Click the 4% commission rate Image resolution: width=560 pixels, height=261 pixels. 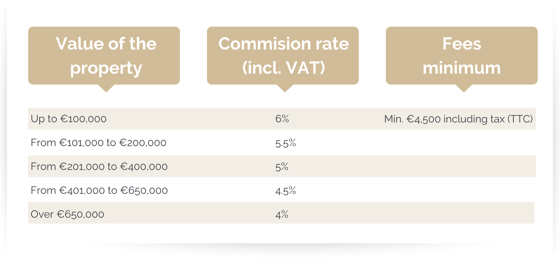[x=282, y=215]
